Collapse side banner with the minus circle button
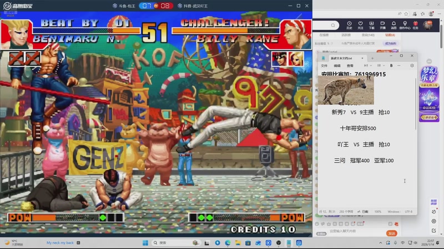 click(x=429, y=61)
